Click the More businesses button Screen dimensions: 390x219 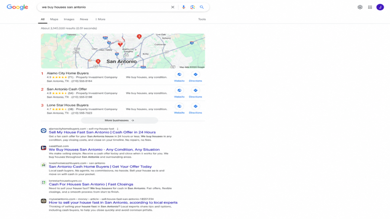(119, 121)
